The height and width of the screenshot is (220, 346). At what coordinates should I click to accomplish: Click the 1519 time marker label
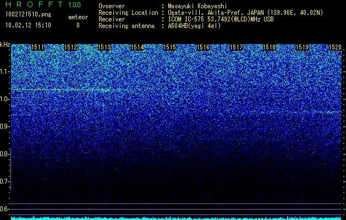coord(302,47)
